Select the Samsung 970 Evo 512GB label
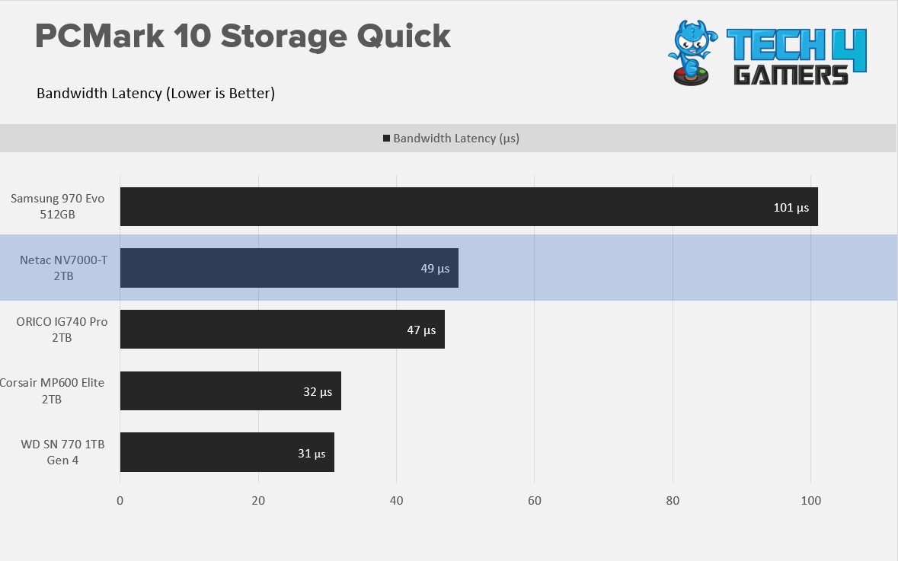The height and width of the screenshot is (561, 898). [57, 206]
